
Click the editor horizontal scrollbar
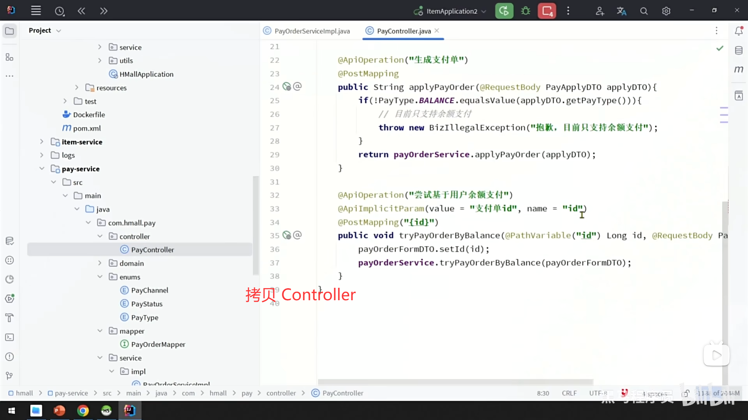[x=455, y=381]
